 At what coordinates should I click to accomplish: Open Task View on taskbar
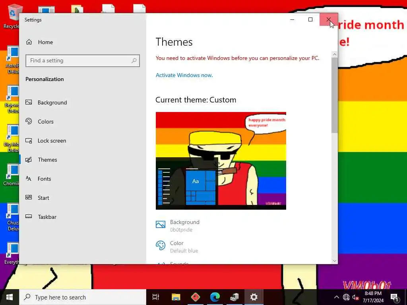pyautogui.click(x=156, y=297)
